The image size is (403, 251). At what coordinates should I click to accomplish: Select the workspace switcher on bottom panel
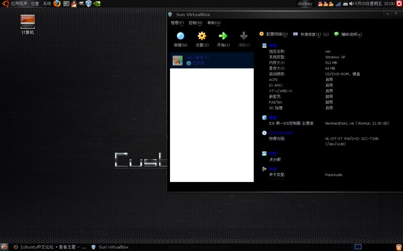pyautogui.click(x=358, y=247)
